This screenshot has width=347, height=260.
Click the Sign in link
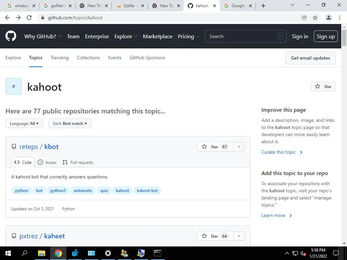coord(300,37)
